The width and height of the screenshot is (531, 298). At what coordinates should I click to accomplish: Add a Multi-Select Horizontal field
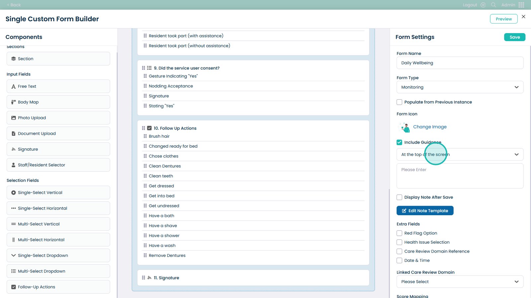pos(58,240)
